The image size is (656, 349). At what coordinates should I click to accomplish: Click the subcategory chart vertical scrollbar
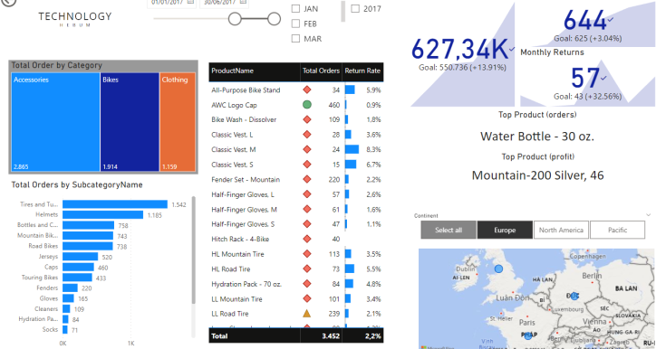coord(193,250)
